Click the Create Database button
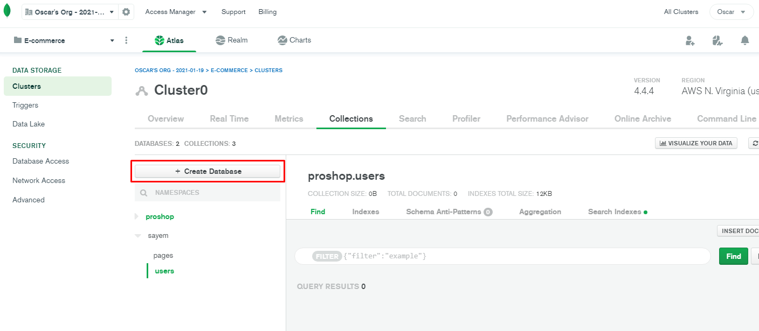Screen dimensions: 759x331 [207, 171]
